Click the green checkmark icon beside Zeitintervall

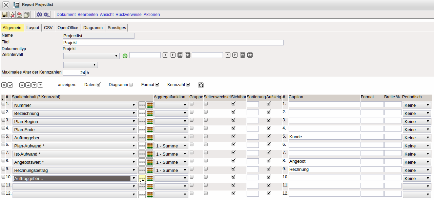[x=125, y=56]
